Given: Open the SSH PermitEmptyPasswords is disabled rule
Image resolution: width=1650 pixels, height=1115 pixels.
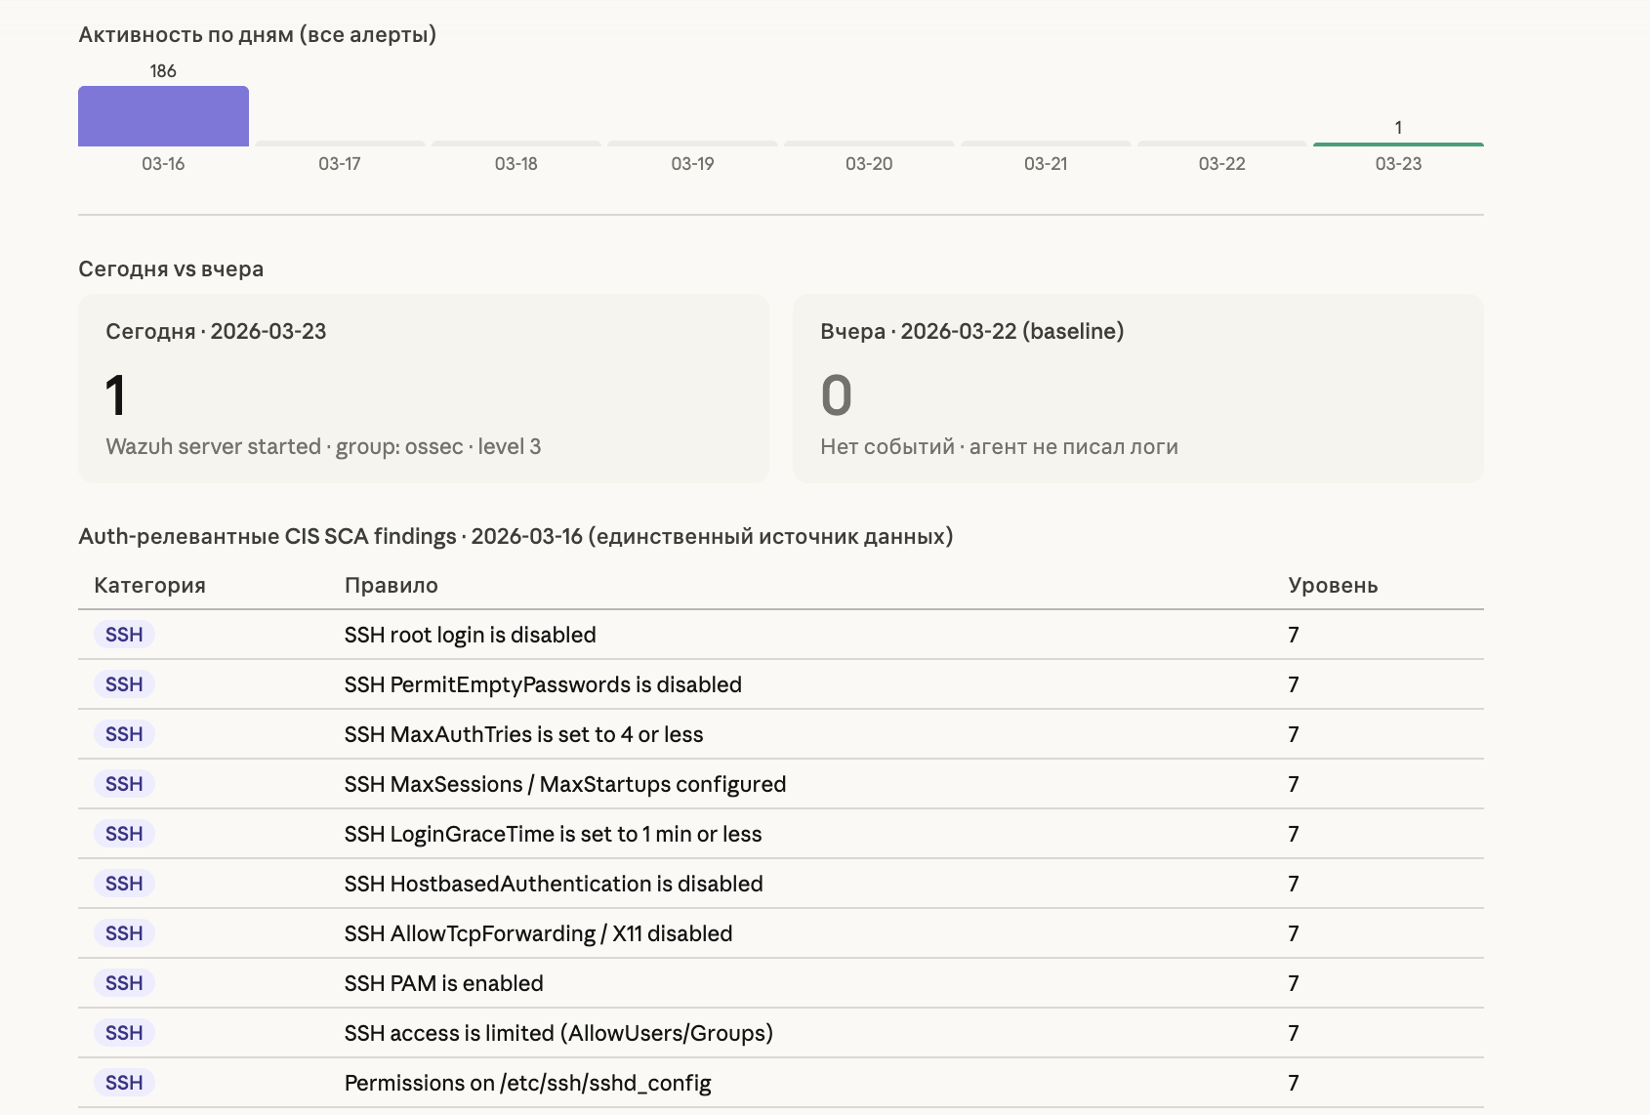Looking at the screenshot, I should (543, 684).
